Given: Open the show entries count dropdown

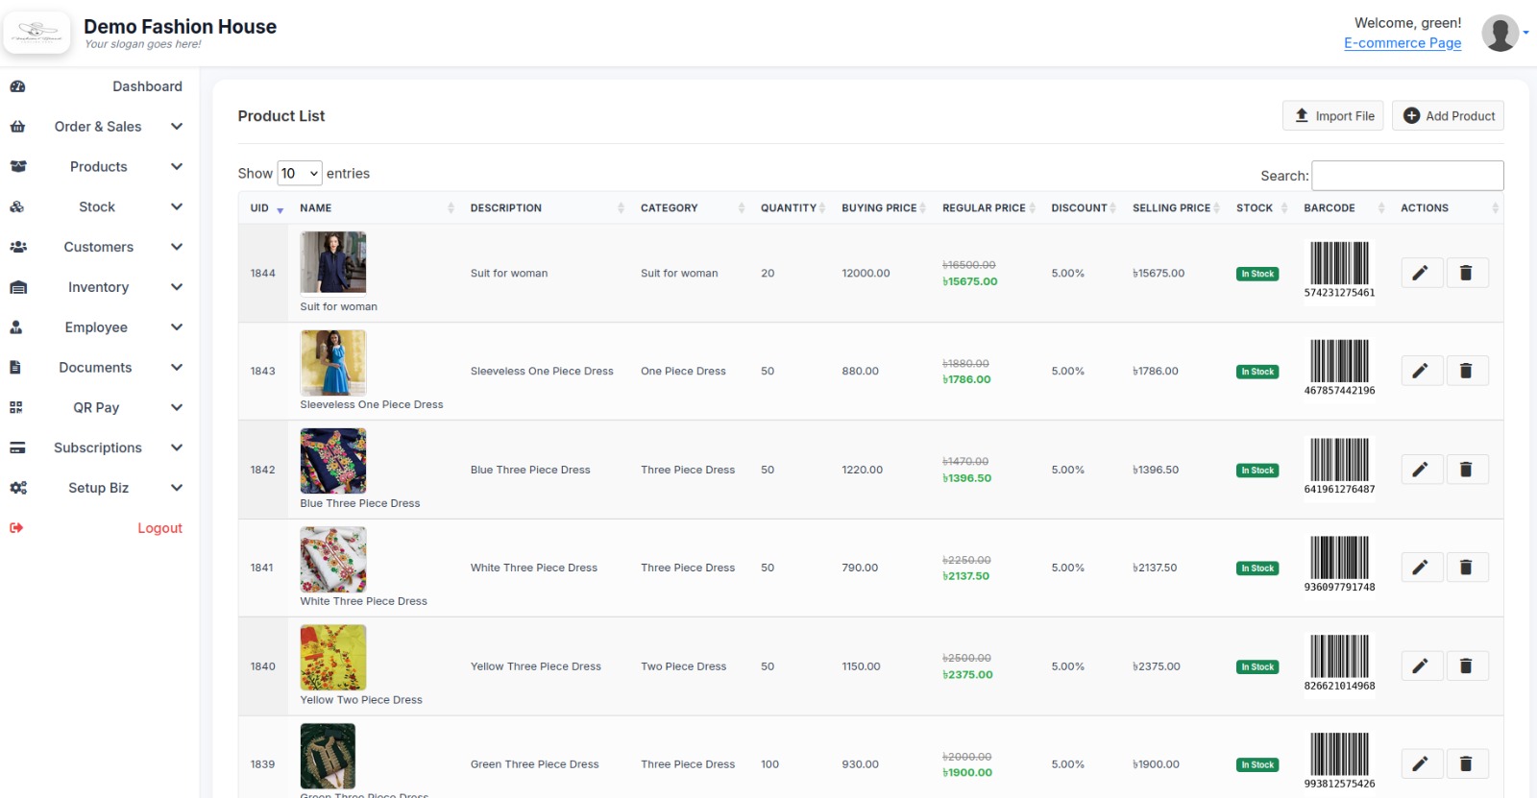Looking at the screenshot, I should (x=299, y=174).
